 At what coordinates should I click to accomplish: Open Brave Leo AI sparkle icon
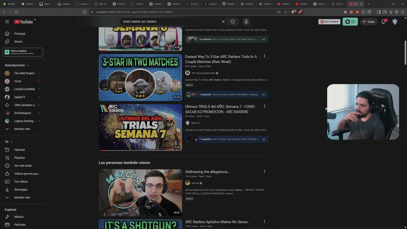391,12
